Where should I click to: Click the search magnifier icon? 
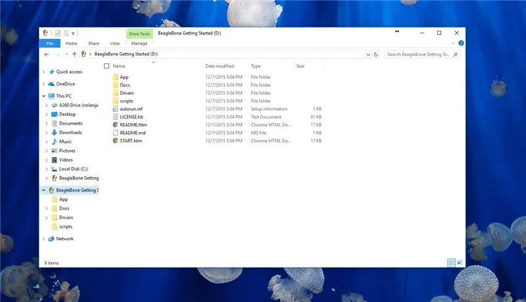pos(455,55)
